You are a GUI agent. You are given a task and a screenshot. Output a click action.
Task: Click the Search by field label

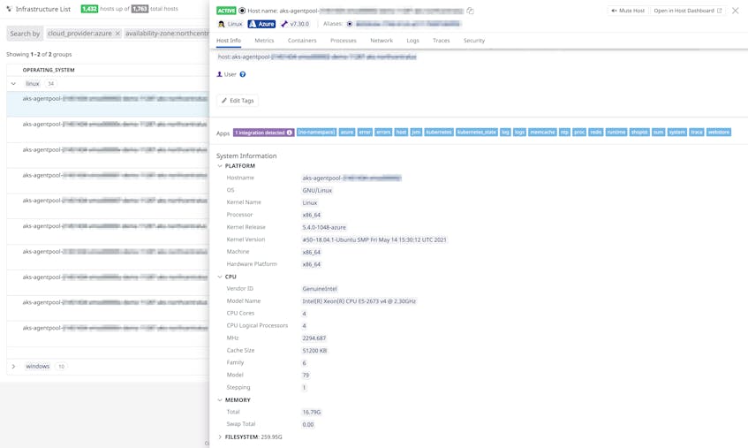click(x=25, y=34)
